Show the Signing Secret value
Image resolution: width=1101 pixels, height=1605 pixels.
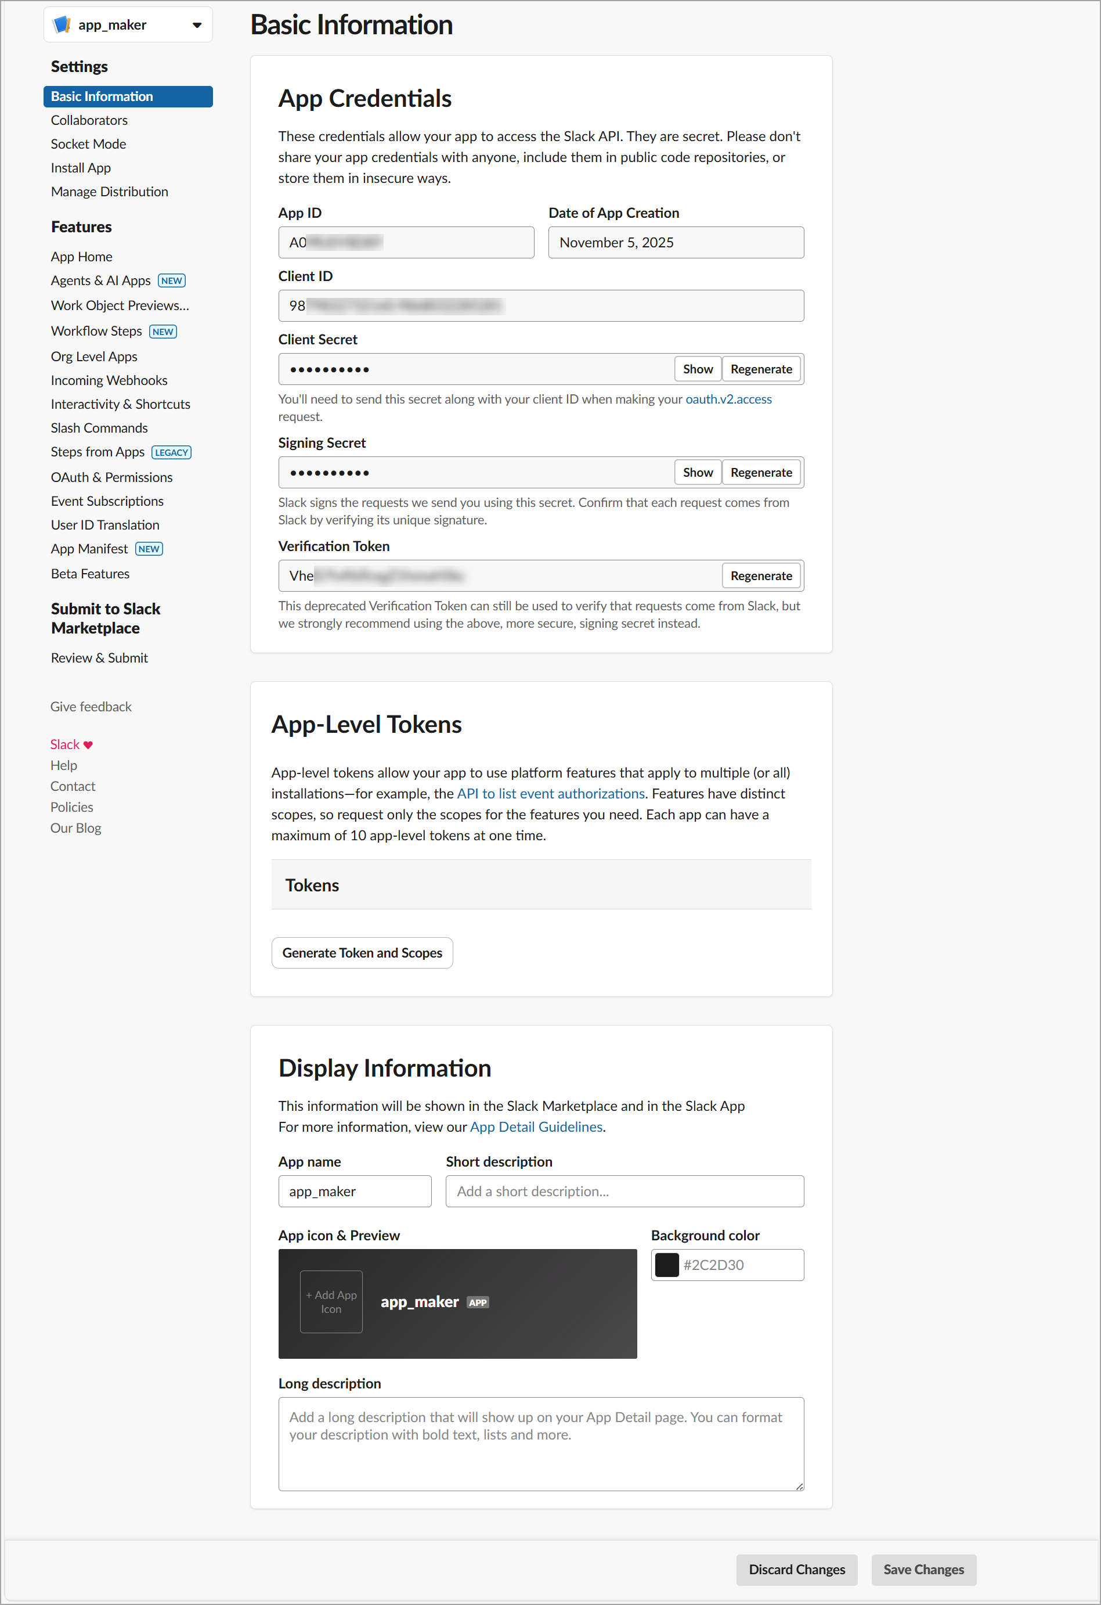coord(698,473)
